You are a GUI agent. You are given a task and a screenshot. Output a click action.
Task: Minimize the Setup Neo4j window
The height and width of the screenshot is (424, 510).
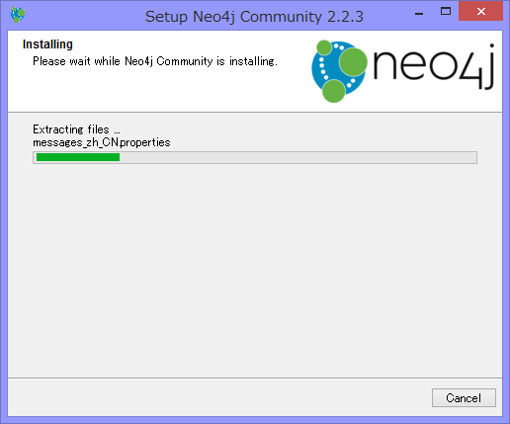419,13
